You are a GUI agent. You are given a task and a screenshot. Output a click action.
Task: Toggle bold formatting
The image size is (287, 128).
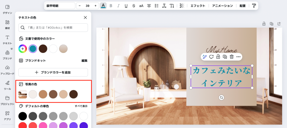pyautogui.click(x=111, y=6)
